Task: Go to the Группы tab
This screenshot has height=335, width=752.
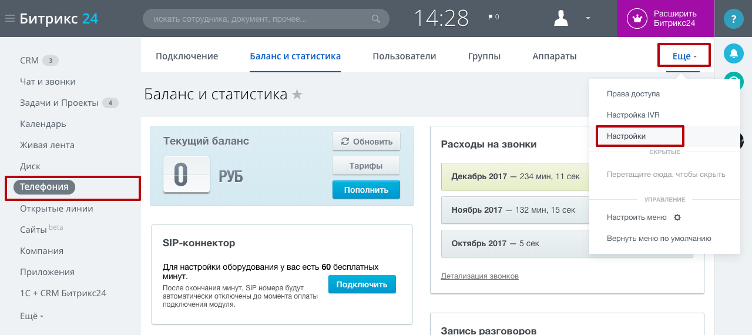Action: coord(484,56)
